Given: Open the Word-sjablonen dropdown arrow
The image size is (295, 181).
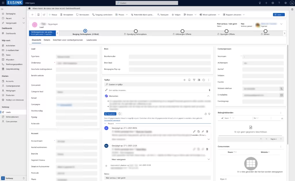Looking at the screenshot, I should pyautogui.click(x=219, y=15).
